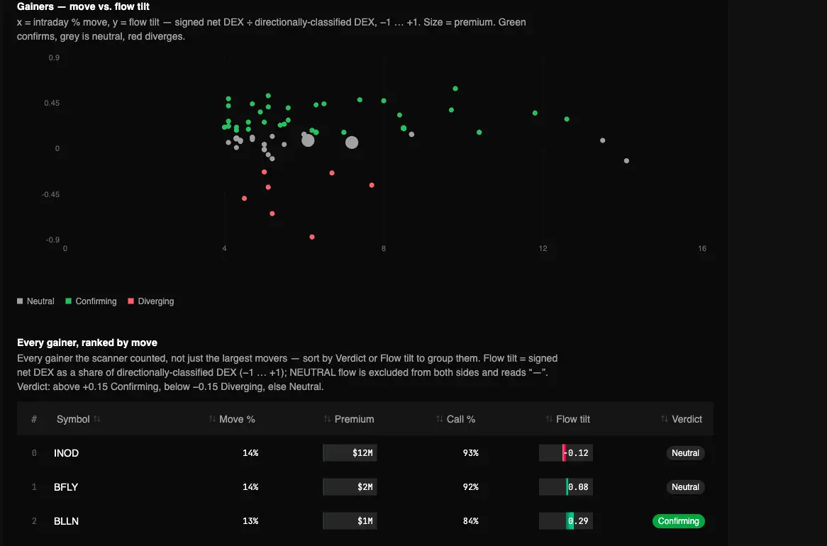
Task: Click the Flow tilt column header
Action: point(573,419)
